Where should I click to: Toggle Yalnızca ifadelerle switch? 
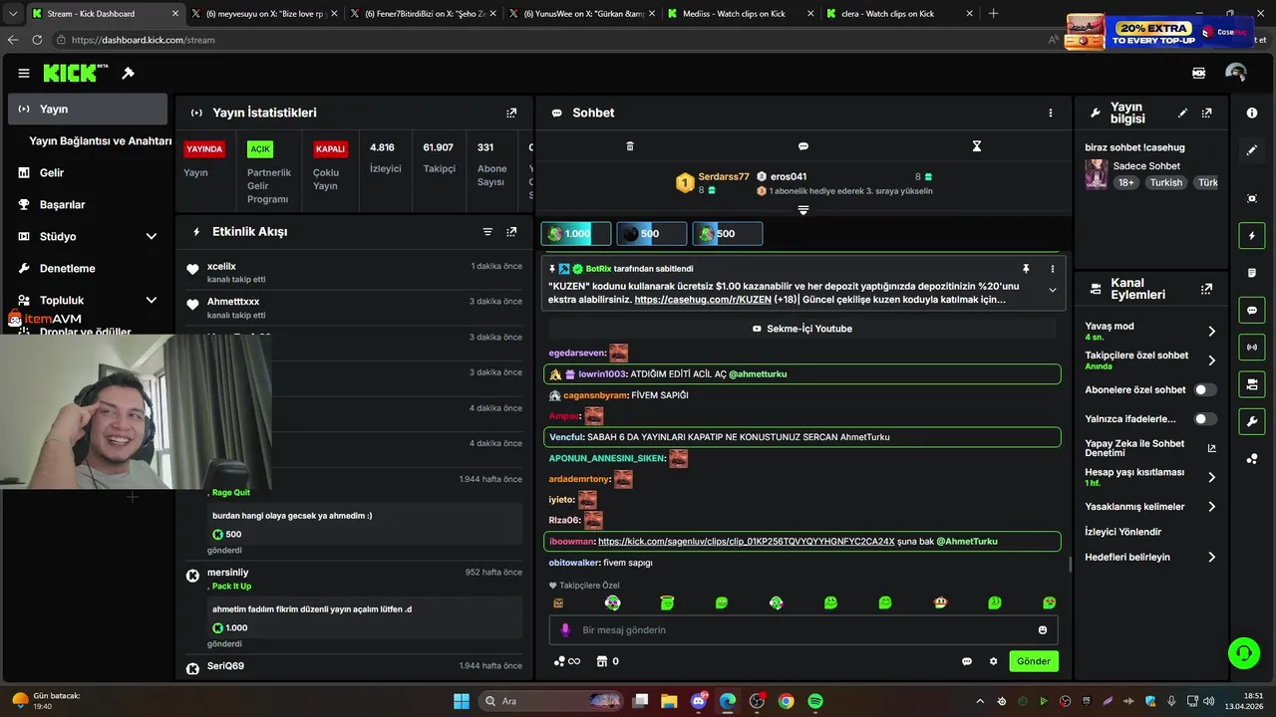point(1205,419)
